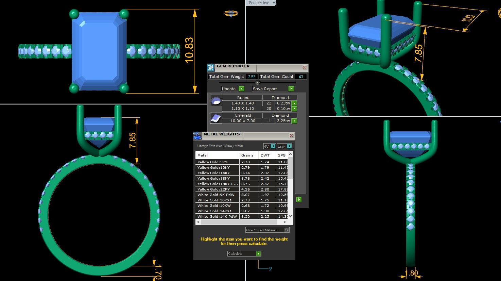Close the Gem Reporter panel

point(305,68)
